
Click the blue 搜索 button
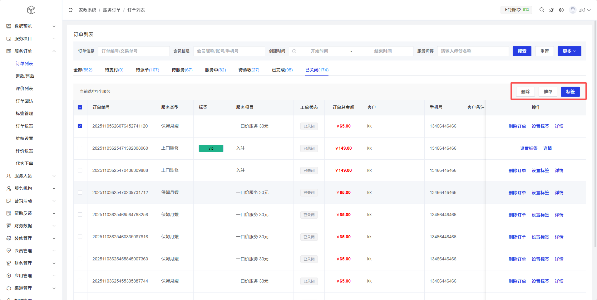coord(522,51)
